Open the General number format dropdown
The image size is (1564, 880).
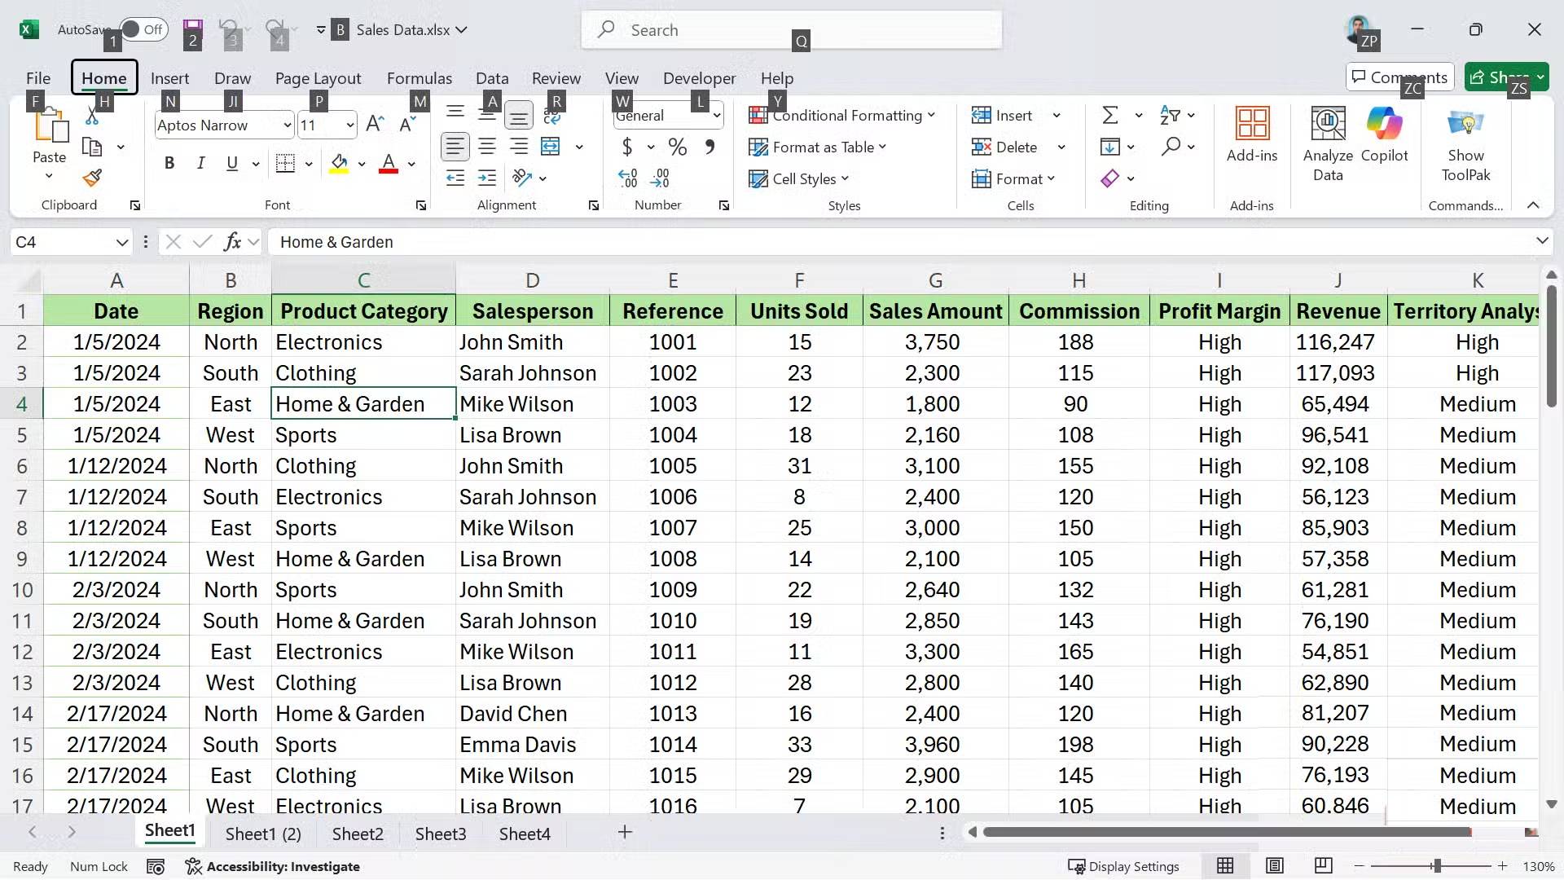(x=716, y=115)
